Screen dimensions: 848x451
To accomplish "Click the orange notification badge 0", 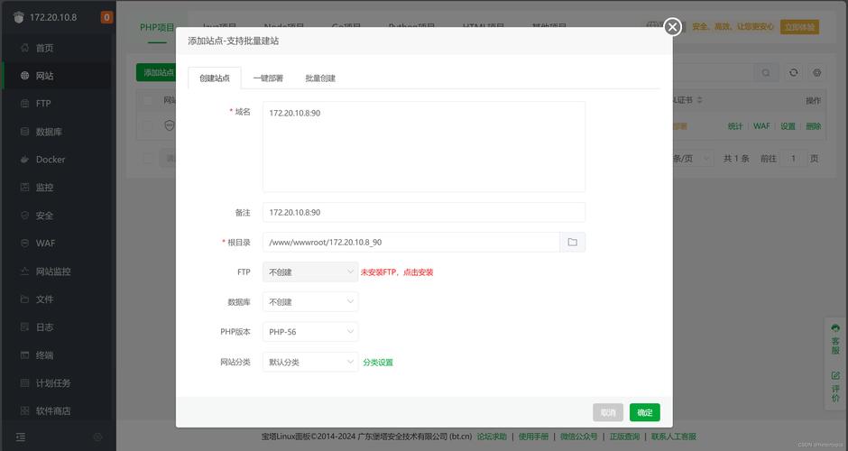I will [x=106, y=17].
